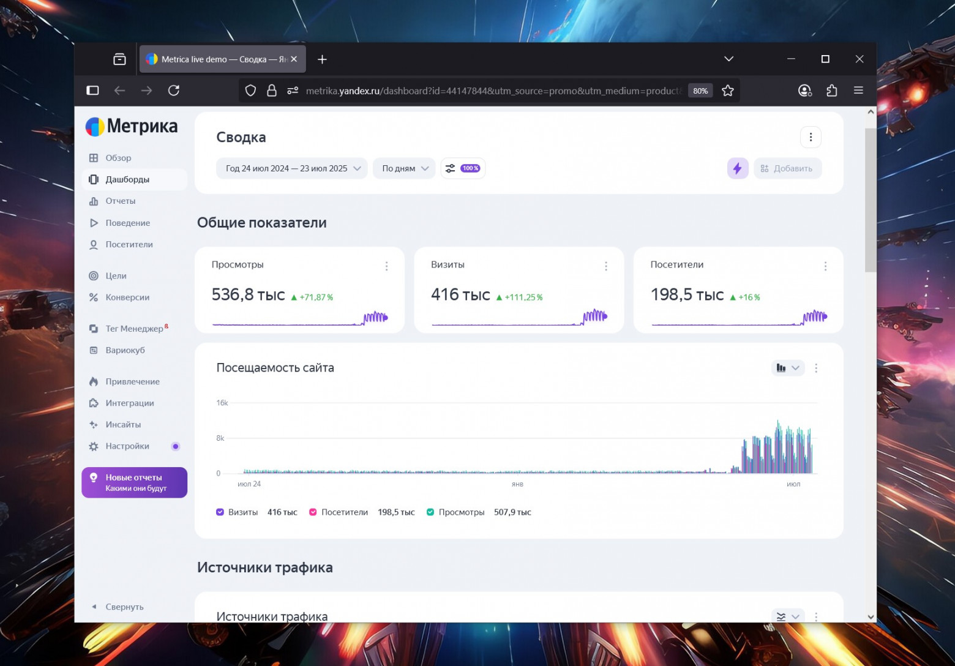This screenshot has height=666, width=955.
Task: Click the page vertical scrollbar thumb
Action: coord(870,200)
